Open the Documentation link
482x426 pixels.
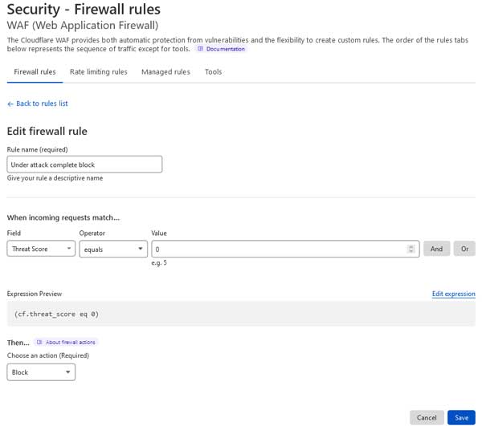coord(221,49)
